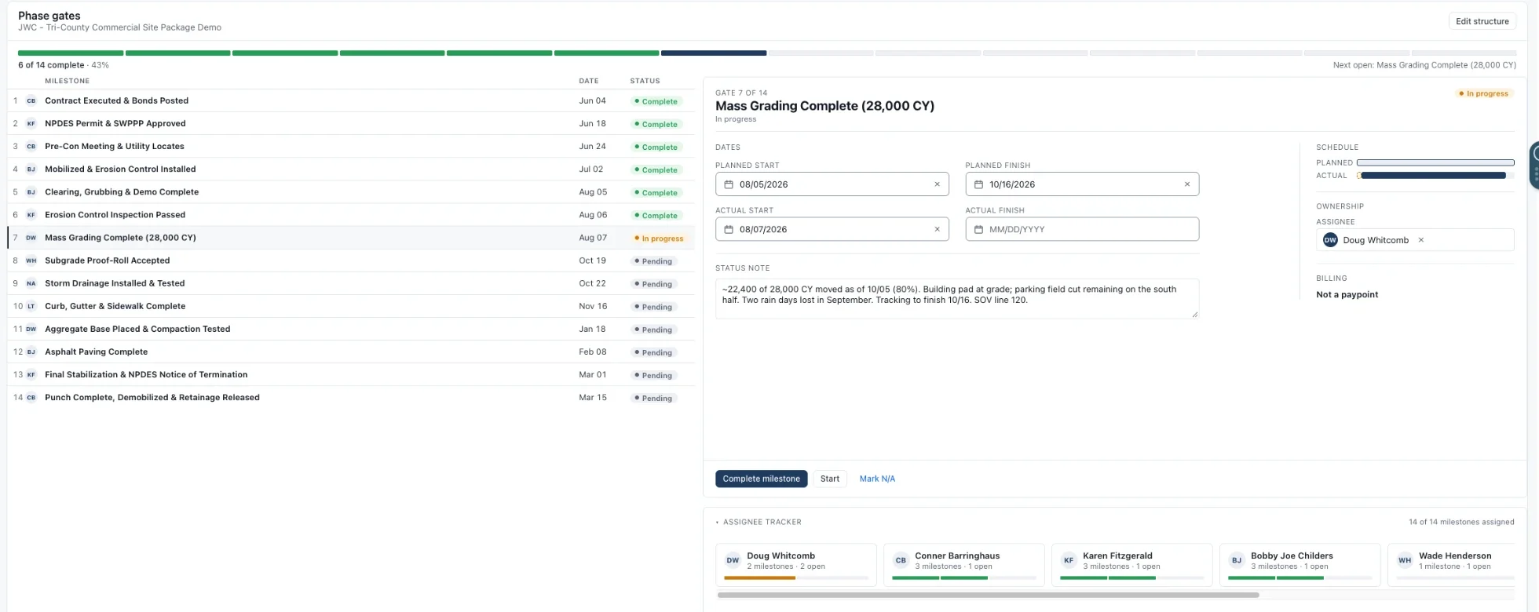Click the dark blue seventh progress segment
Screen dimensions: 1539x612
(714, 53)
